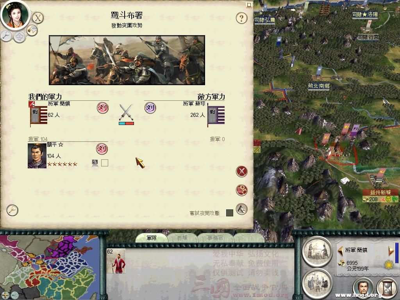
Task: Click the faction leader portrait button
Action: [363, 288]
